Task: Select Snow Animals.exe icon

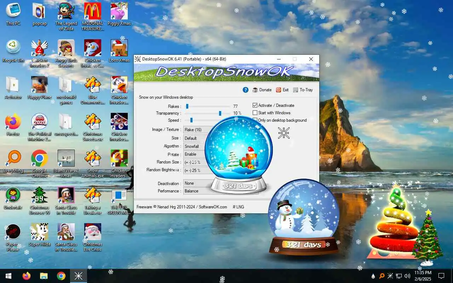Action: point(93,164)
